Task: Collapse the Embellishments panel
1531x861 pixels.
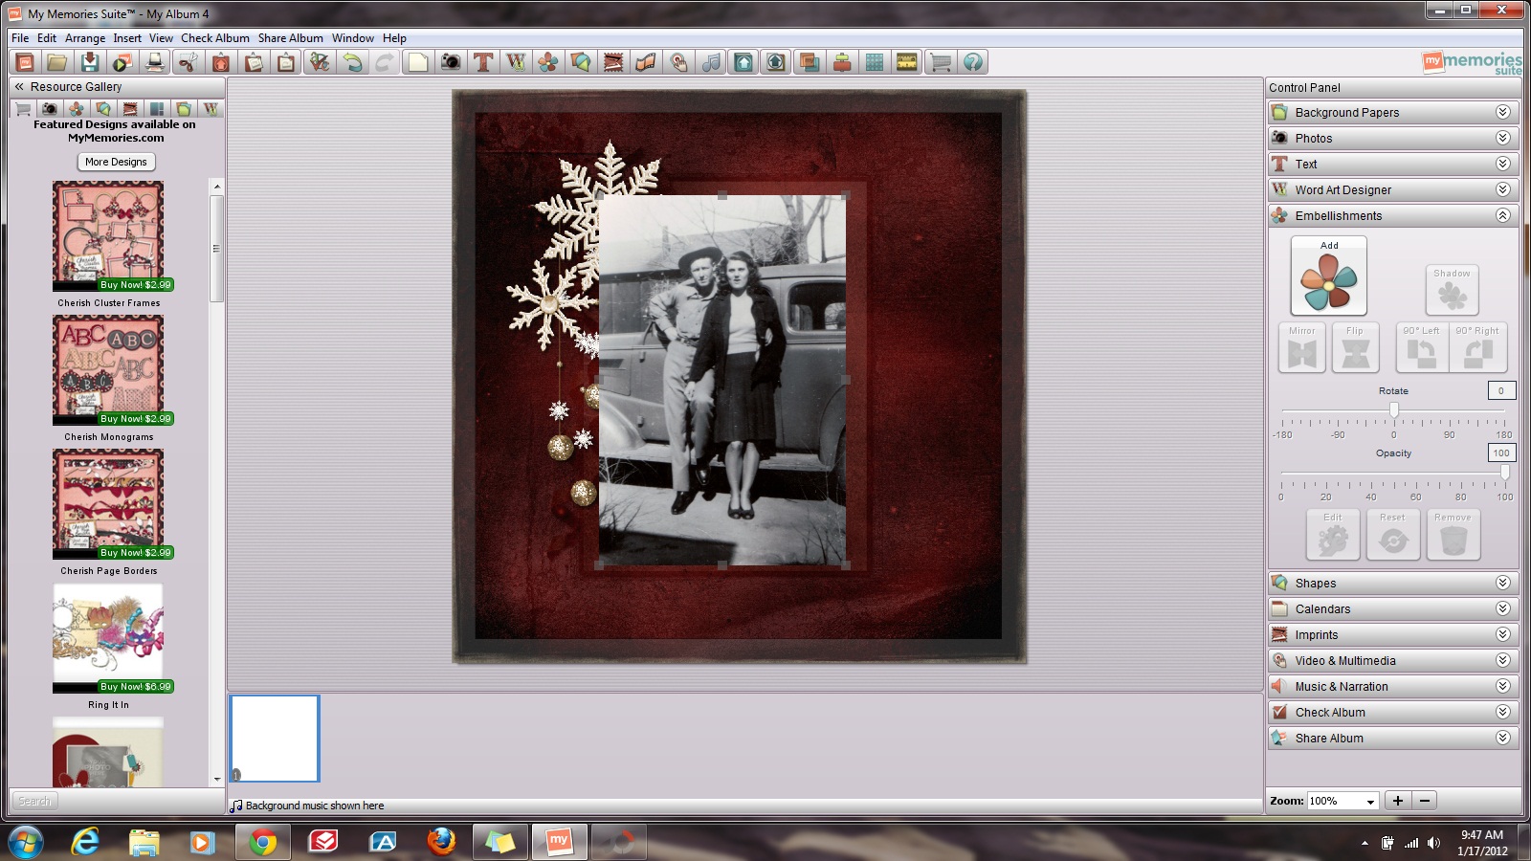Action: coord(1502,215)
